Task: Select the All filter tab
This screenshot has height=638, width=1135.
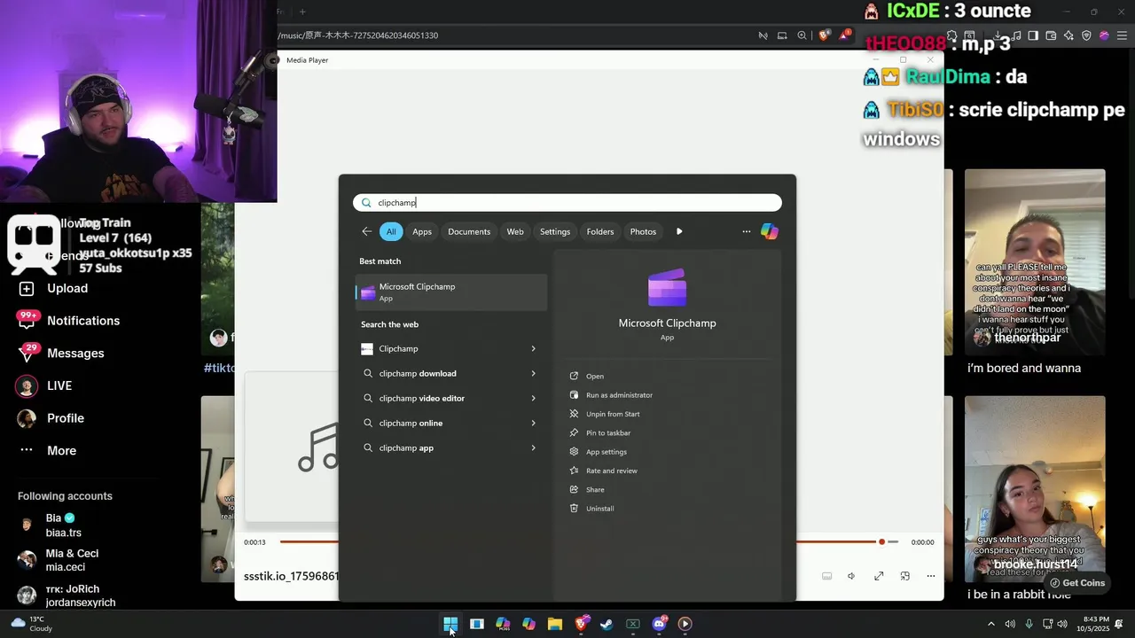Action: [391, 231]
